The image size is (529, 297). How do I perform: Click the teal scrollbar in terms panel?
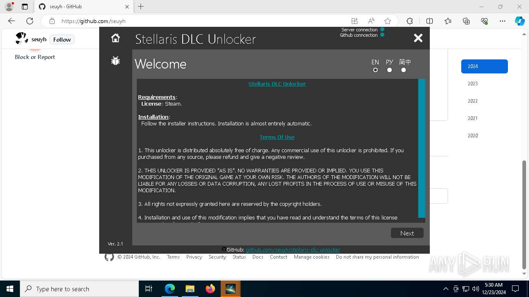click(x=422, y=148)
